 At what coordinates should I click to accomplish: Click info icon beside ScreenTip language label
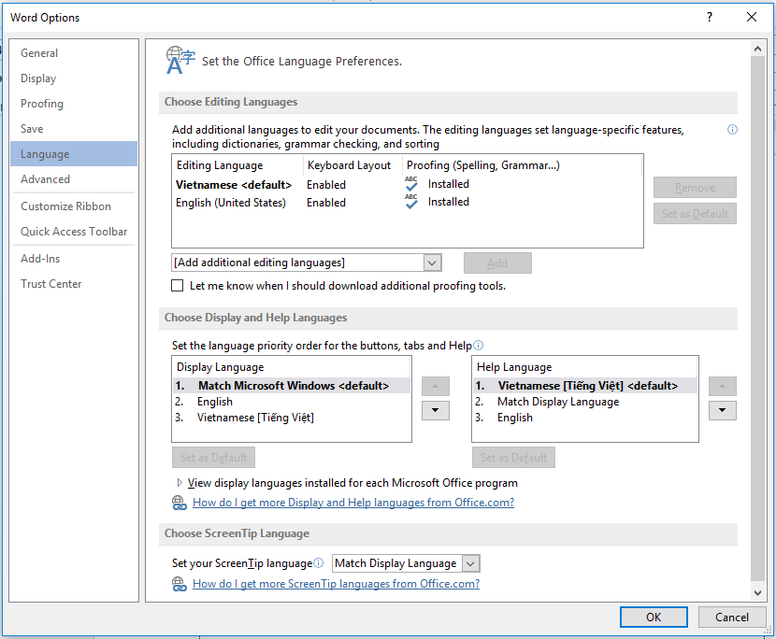(319, 563)
